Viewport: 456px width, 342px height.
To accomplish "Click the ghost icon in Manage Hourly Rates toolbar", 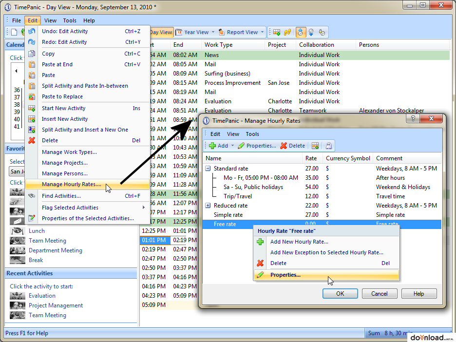I will [x=329, y=146].
